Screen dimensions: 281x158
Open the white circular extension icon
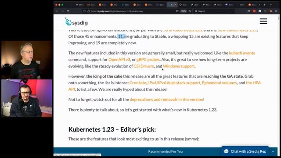tap(259, 11)
